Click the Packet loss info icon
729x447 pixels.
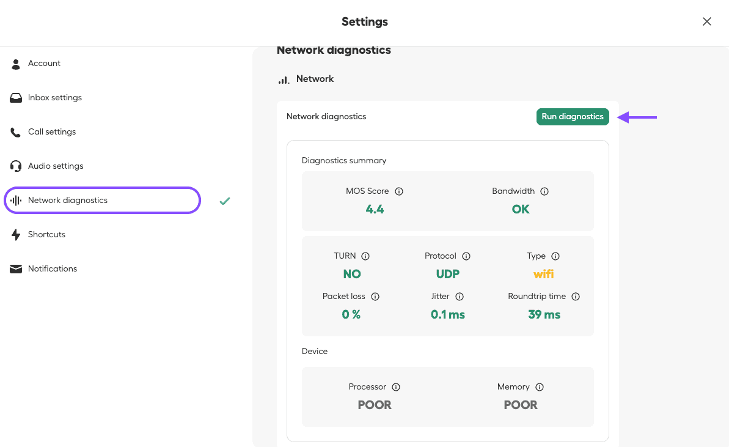375,297
